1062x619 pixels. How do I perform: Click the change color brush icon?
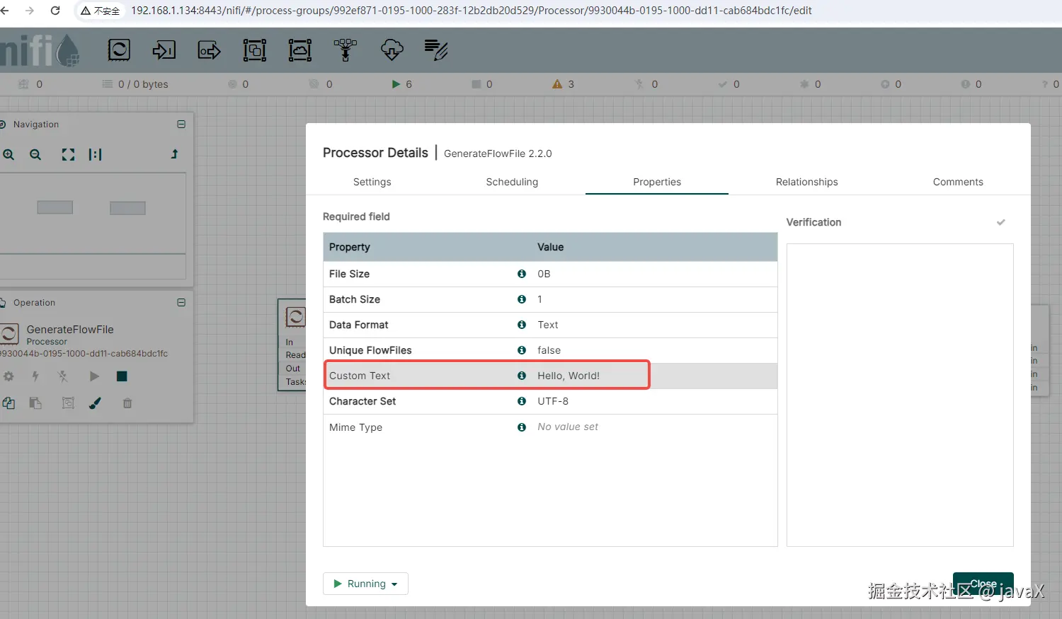tap(95, 403)
